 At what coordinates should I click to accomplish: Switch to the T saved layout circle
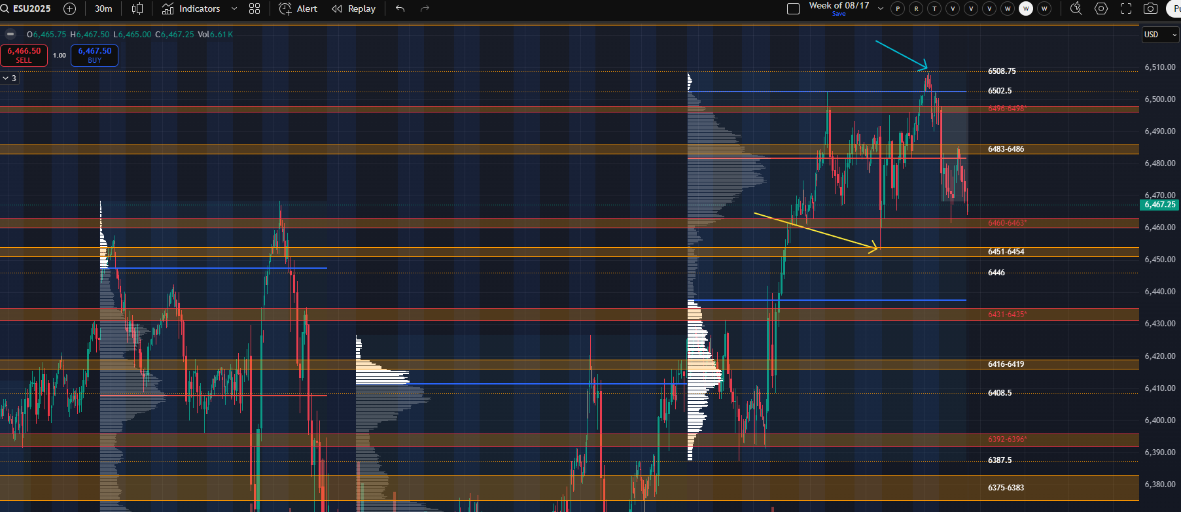pos(934,9)
